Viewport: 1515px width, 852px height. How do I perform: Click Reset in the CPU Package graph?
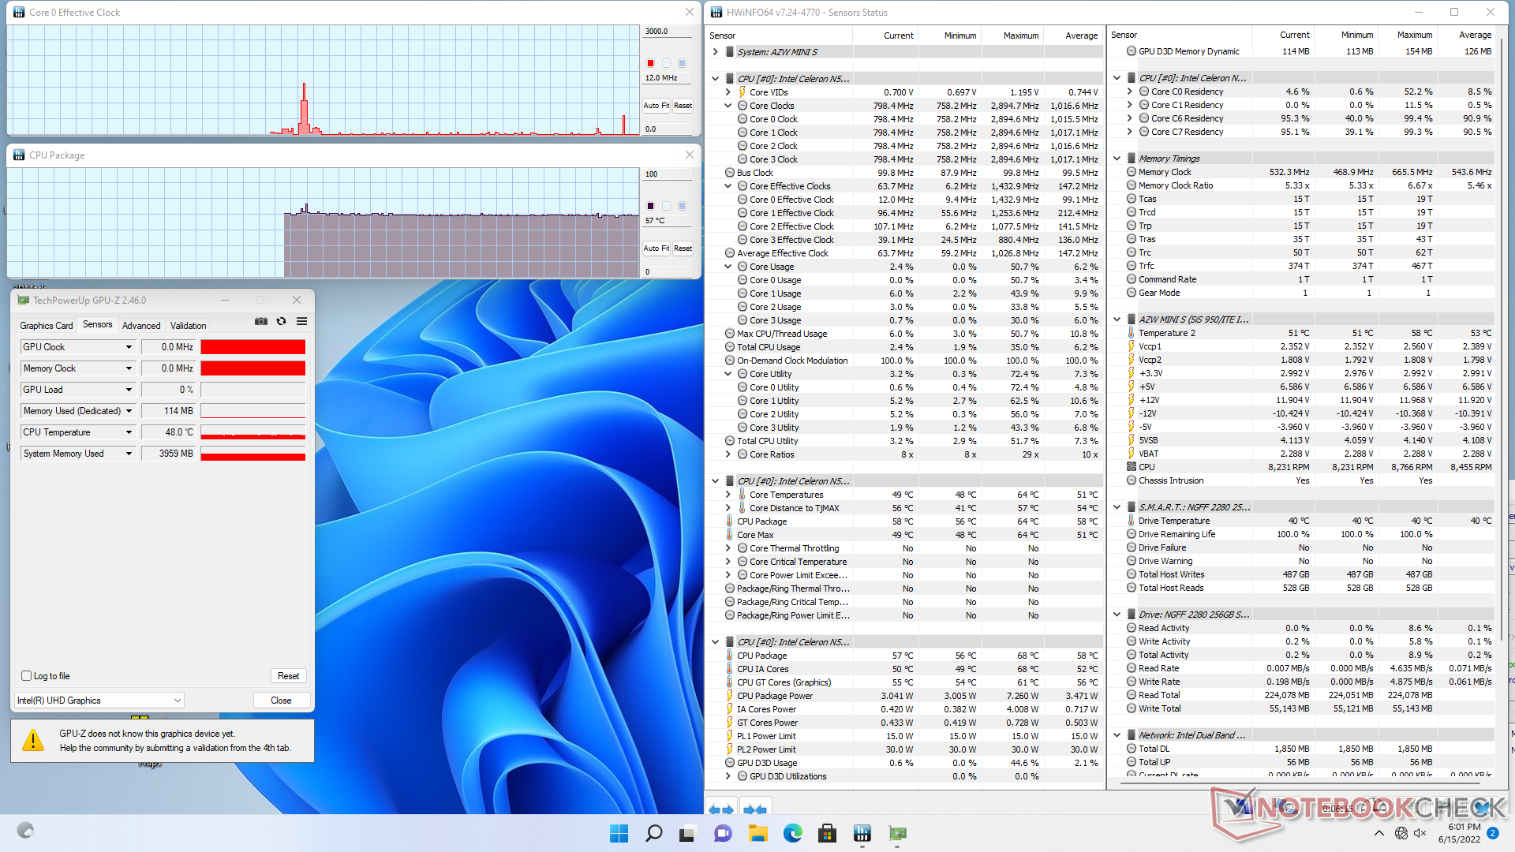pos(683,248)
